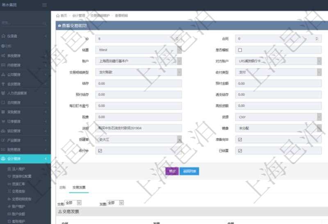Viewport: 328px width, 224px height.
Task: Click the breadcrumb home icon
Action: point(58,16)
